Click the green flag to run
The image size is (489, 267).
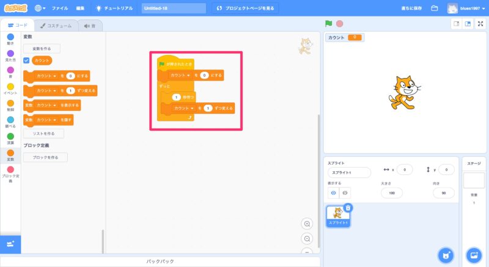329,24
